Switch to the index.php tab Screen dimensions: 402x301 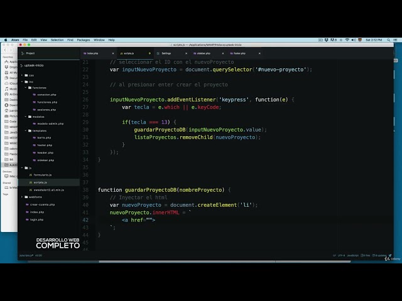point(99,53)
